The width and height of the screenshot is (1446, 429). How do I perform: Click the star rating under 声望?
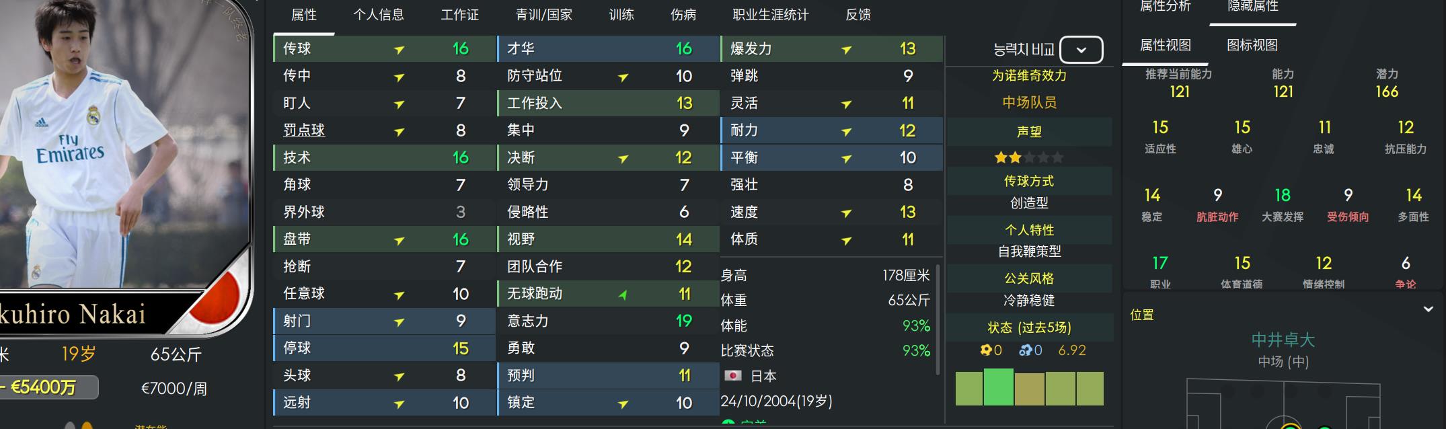1029,158
